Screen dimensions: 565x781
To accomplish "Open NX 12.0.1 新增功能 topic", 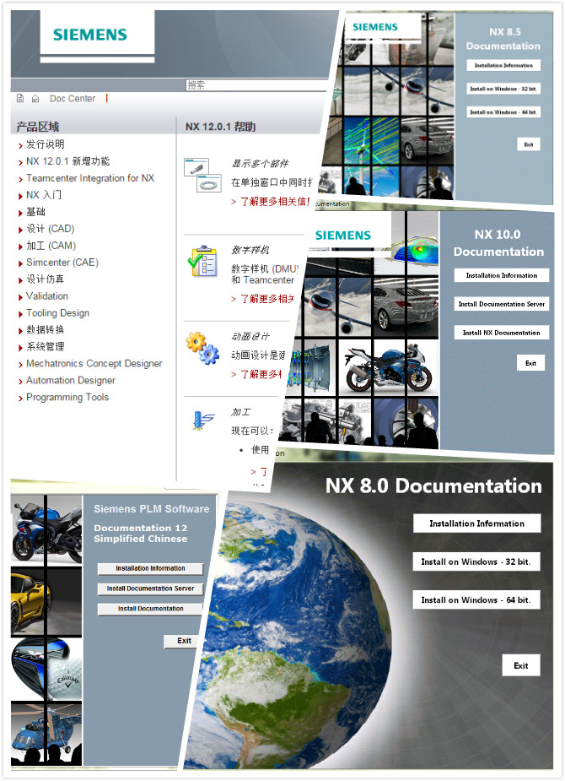I will point(67,161).
